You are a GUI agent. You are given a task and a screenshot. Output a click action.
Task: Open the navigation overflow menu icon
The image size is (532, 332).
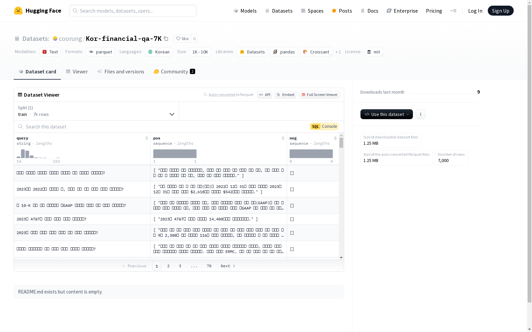pyautogui.click(x=453, y=11)
